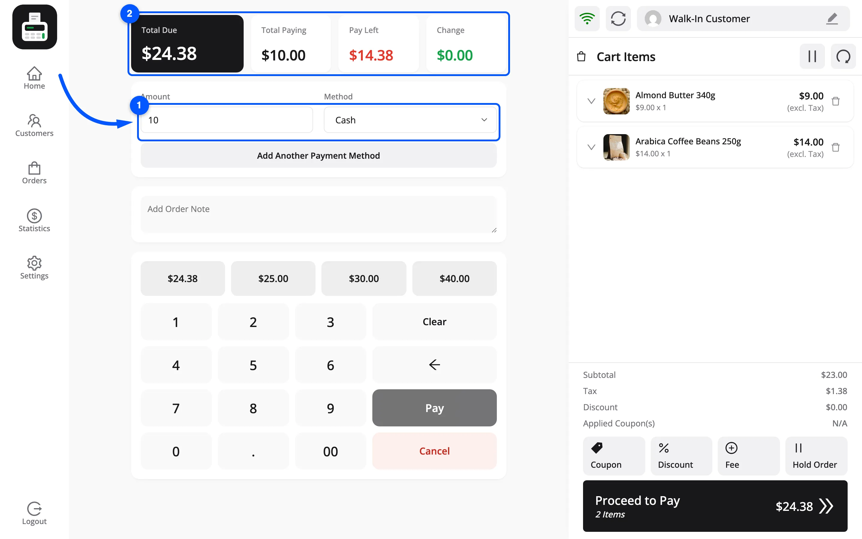Go to Home in sidebar
Viewport: 862px width, 539px height.
point(34,78)
